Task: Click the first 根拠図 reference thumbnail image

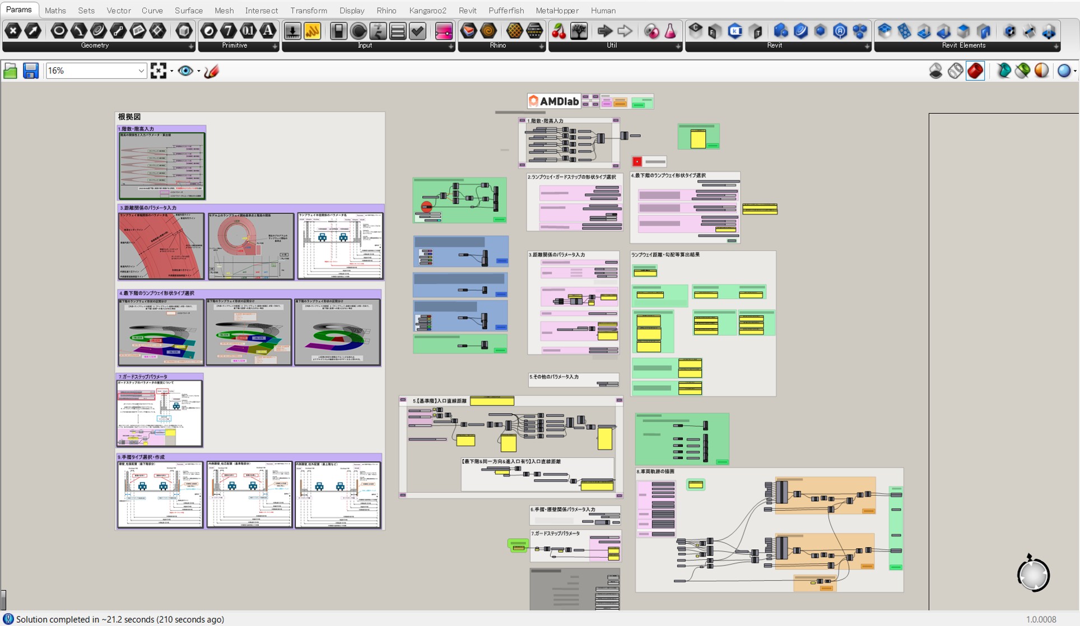Action: 162,166
